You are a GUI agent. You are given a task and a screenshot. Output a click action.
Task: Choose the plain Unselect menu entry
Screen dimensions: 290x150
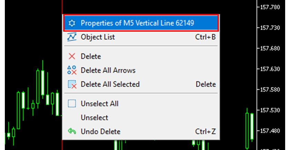94,118
